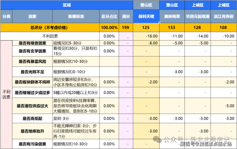The width and height of the screenshot is (237, 149).
Task: Click -2.00 under 保利天珺
Action: pyautogui.click(x=146, y=82)
